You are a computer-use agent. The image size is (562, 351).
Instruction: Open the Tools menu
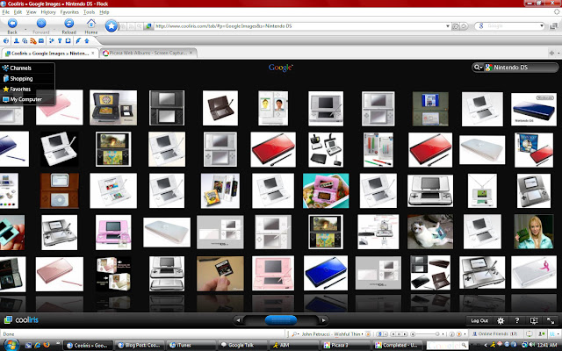[x=90, y=11]
